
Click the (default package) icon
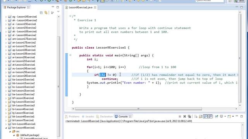(x=18, y=135)
